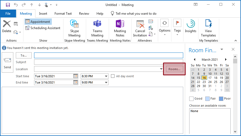241x136 pixels.
Task: Click the View Templates icon
Action: tap(208, 24)
